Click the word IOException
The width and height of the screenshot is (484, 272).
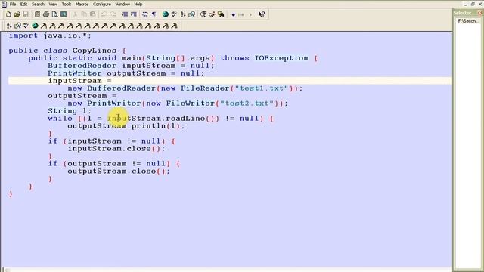coord(281,58)
